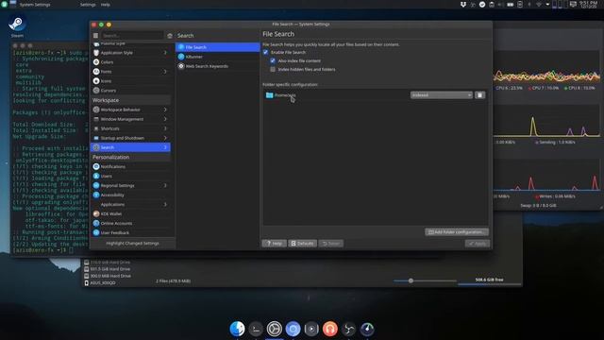The image size is (604, 340).
Task: Click the Accessibility icon
Action: point(96,195)
